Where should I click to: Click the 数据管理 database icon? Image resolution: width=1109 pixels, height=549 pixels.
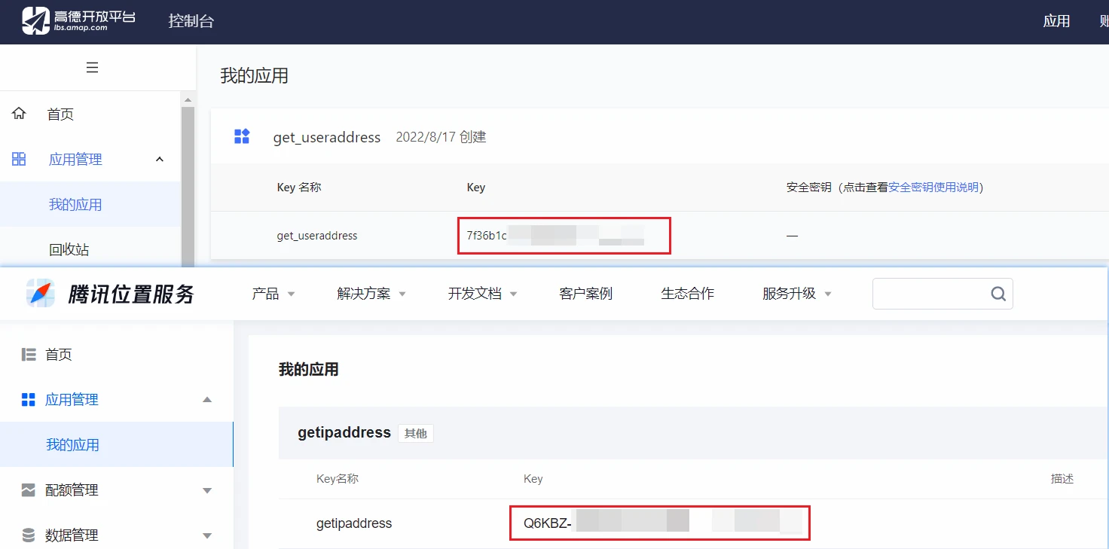pyautogui.click(x=29, y=535)
